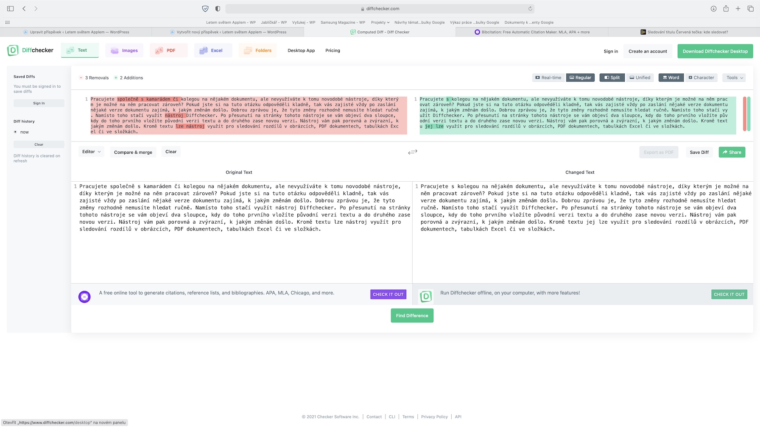Viewport: 760px width, 427px height.
Task: Show the tab overview icon
Action: click(x=750, y=8)
